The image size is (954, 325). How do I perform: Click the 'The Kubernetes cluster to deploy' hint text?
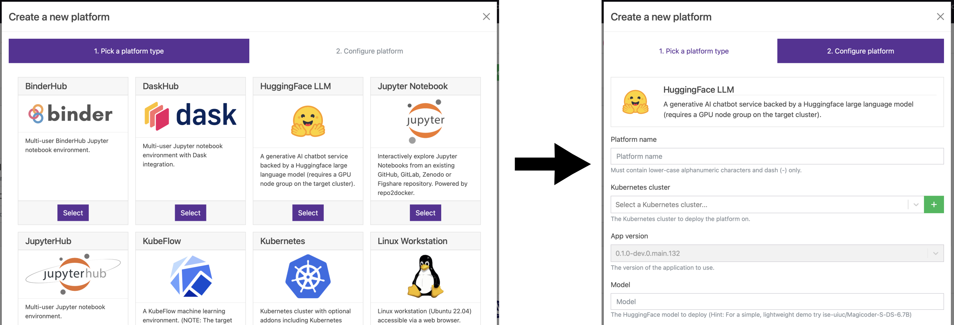click(680, 219)
